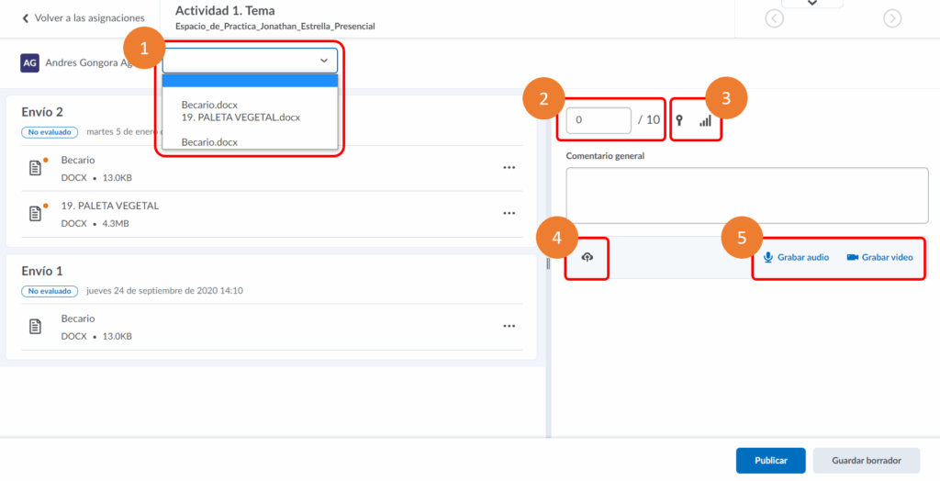Click the key icon beside the score
The width and height of the screenshot is (940, 481).
click(x=680, y=120)
